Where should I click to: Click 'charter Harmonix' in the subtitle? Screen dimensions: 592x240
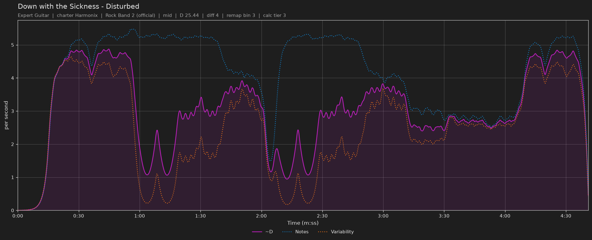pos(77,16)
